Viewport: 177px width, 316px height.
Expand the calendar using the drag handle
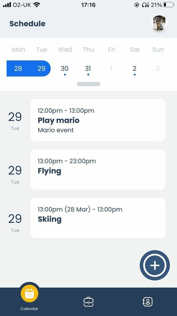coord(88,84)
